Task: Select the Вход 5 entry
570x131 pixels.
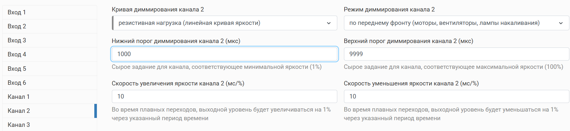Action: pos(50,69)
